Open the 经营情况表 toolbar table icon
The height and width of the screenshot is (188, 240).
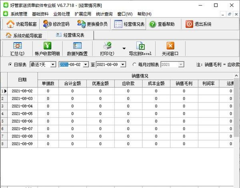[118, 24]
